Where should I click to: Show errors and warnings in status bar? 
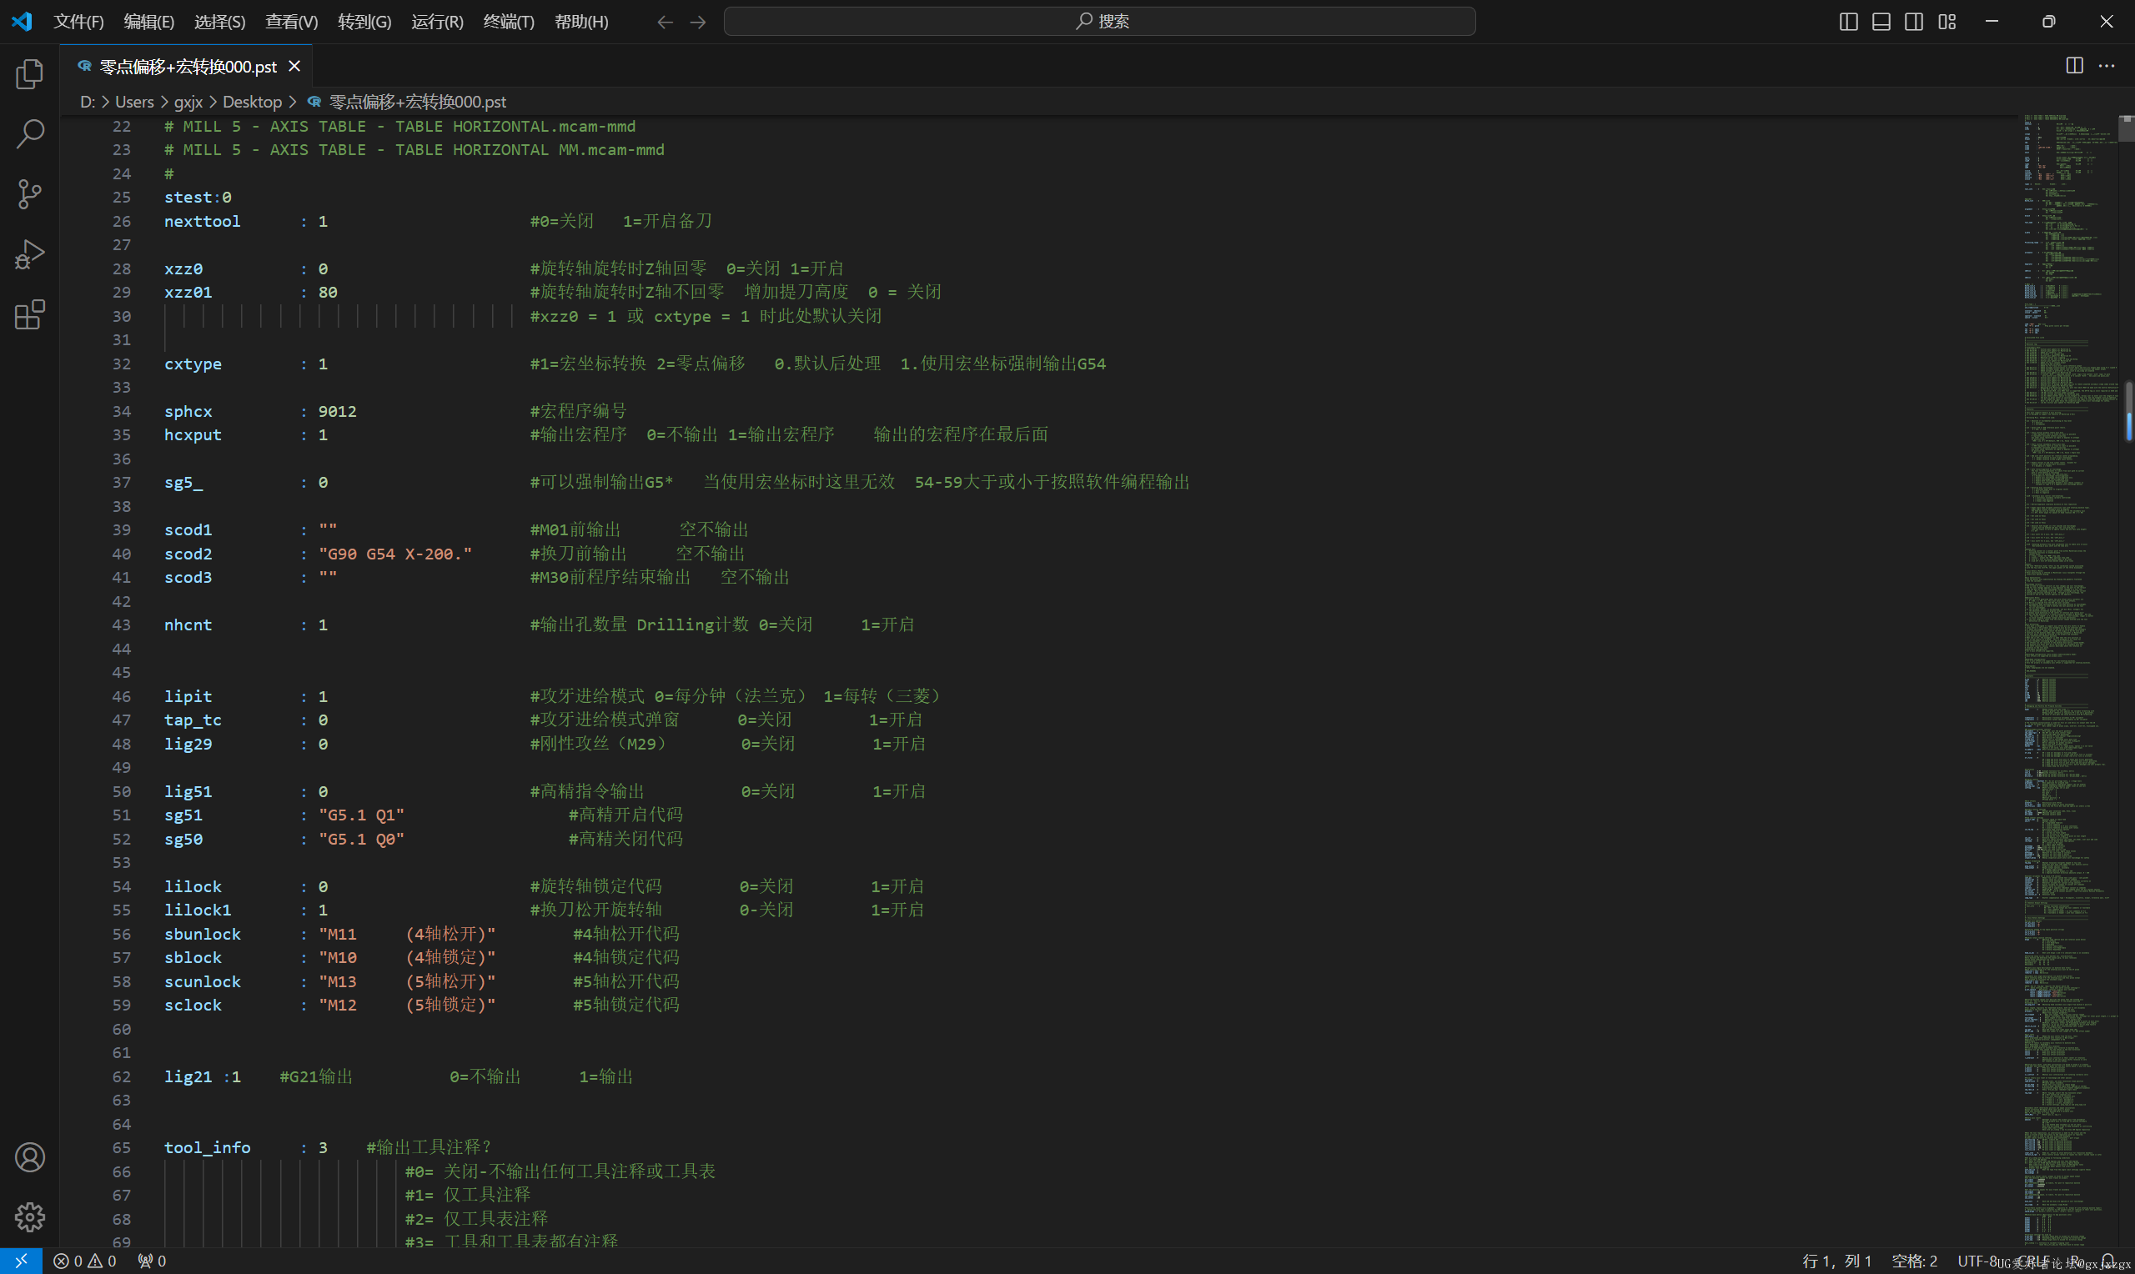[84, 1261]
